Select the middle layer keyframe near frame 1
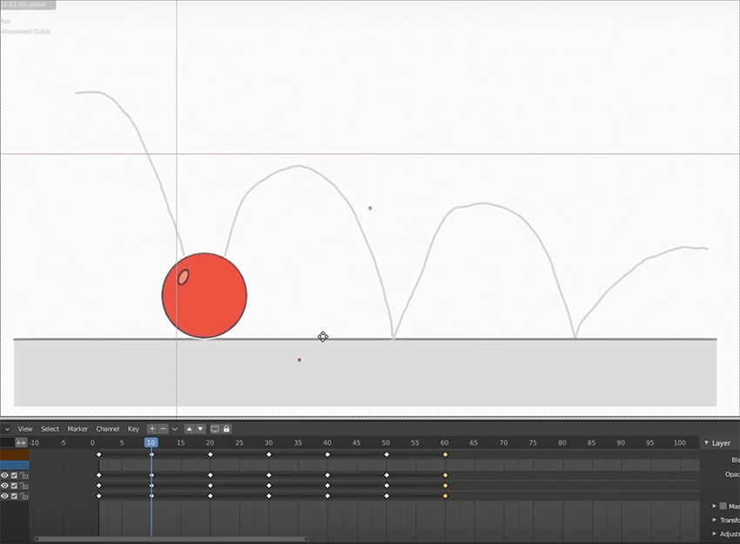This screenshot has width=740, height=544. [x=98, y=486]
